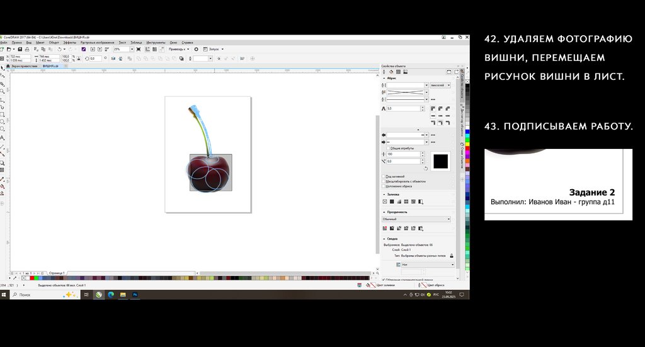Enable Масштабировать с объектом checkbox

(384, 182)
